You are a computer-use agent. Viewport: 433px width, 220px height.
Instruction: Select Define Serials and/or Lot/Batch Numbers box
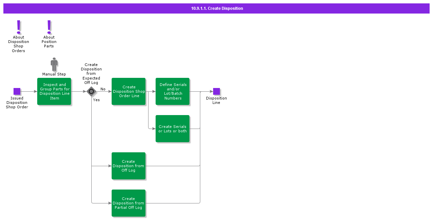click(173, 91)
